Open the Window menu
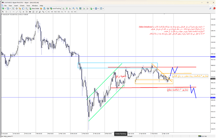 tap(35, 6)
